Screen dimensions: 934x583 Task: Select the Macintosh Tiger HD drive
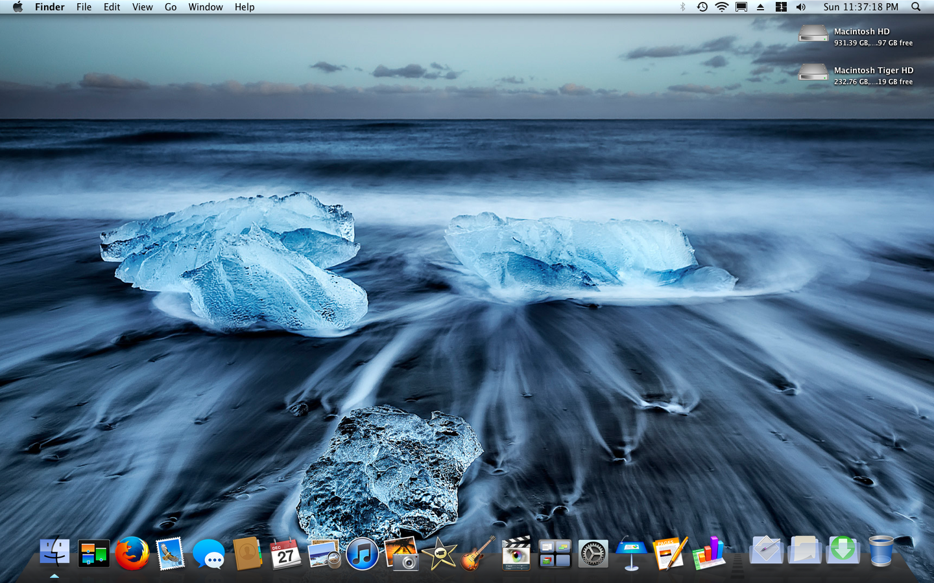813,74
